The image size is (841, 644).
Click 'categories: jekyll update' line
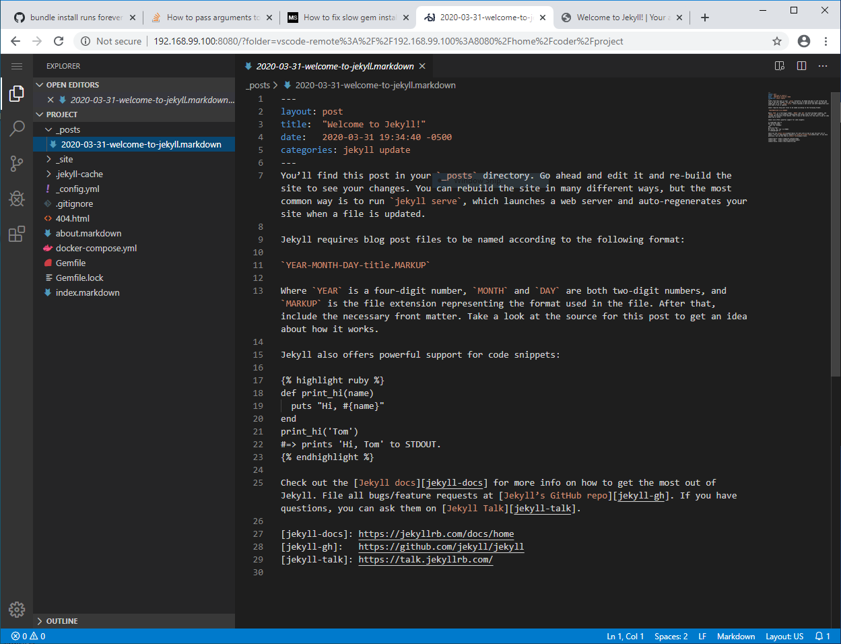[345, 150]
